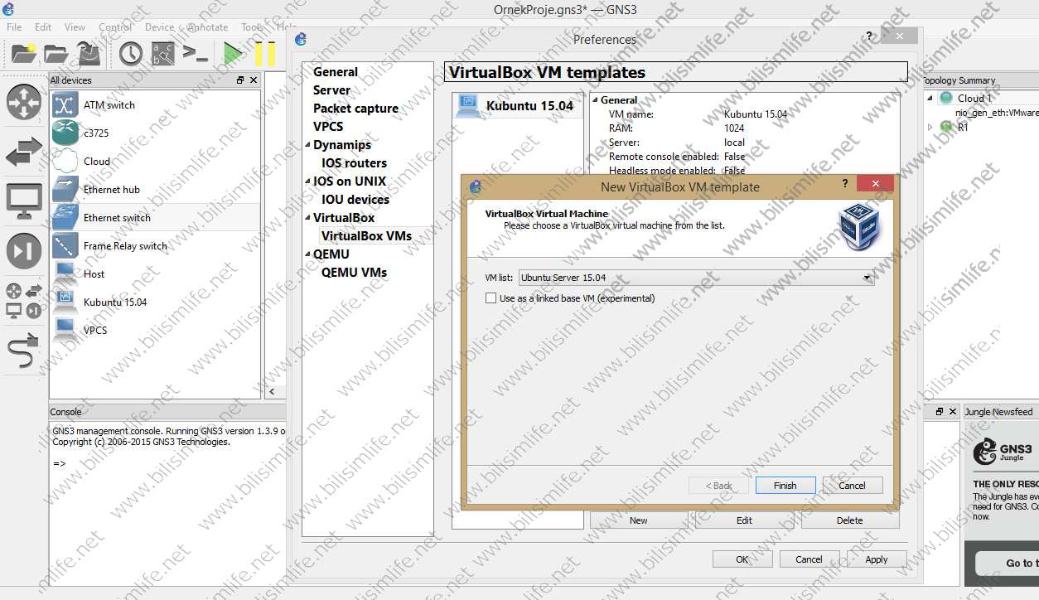This screenshot has height=600, width=1039.
Task: Browse all devices sidebar icon
Action: (24, 301)
